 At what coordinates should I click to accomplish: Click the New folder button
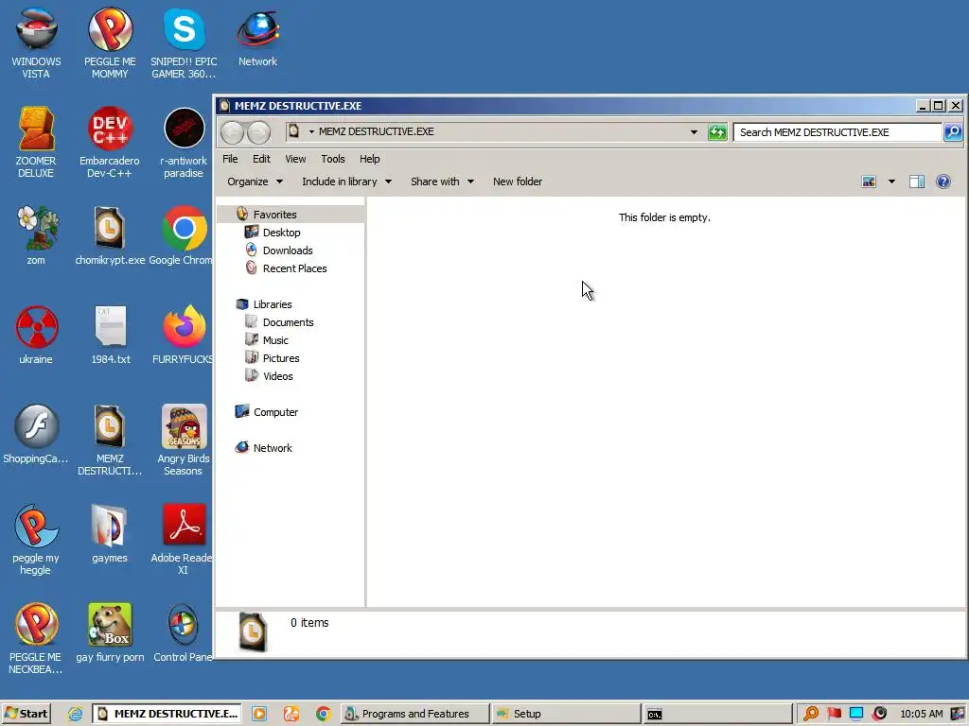coord(518,181)
